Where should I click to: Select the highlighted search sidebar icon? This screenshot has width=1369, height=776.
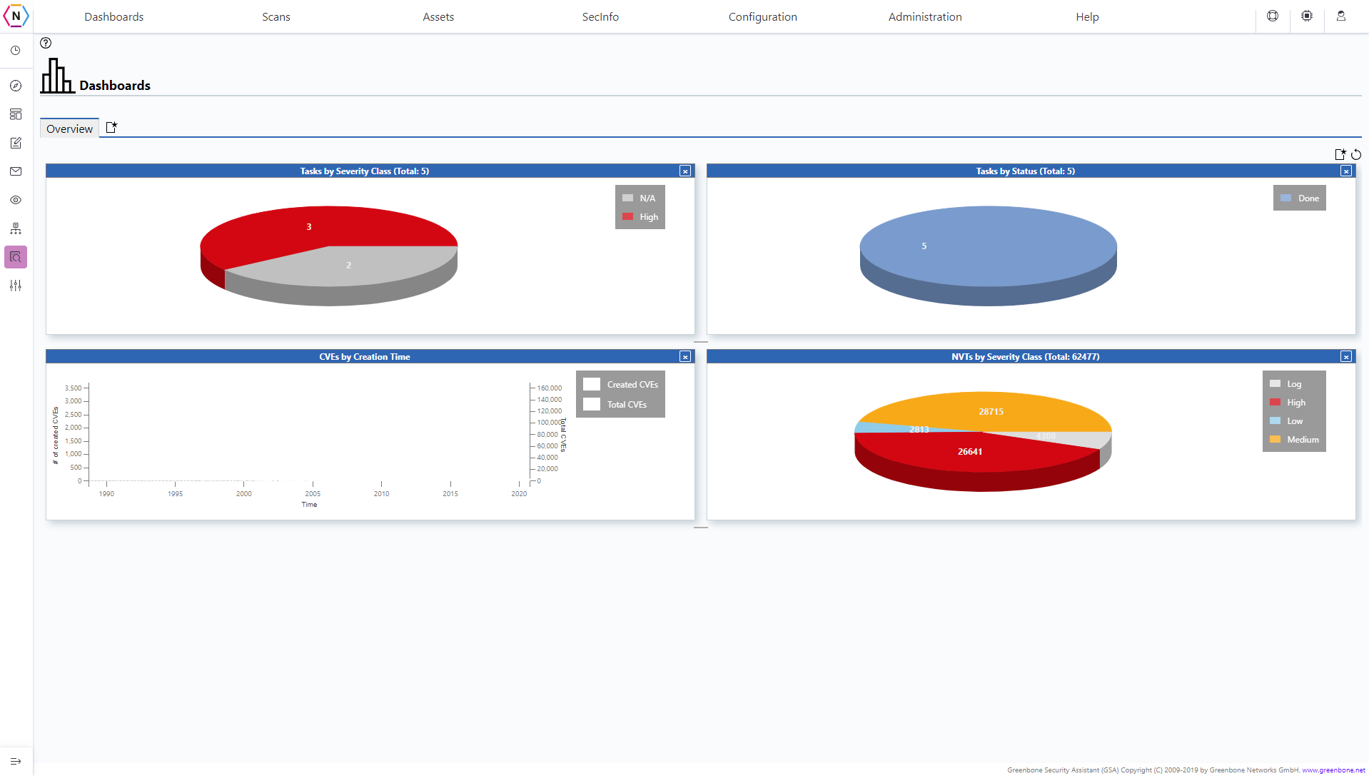[x=16, y=257]
